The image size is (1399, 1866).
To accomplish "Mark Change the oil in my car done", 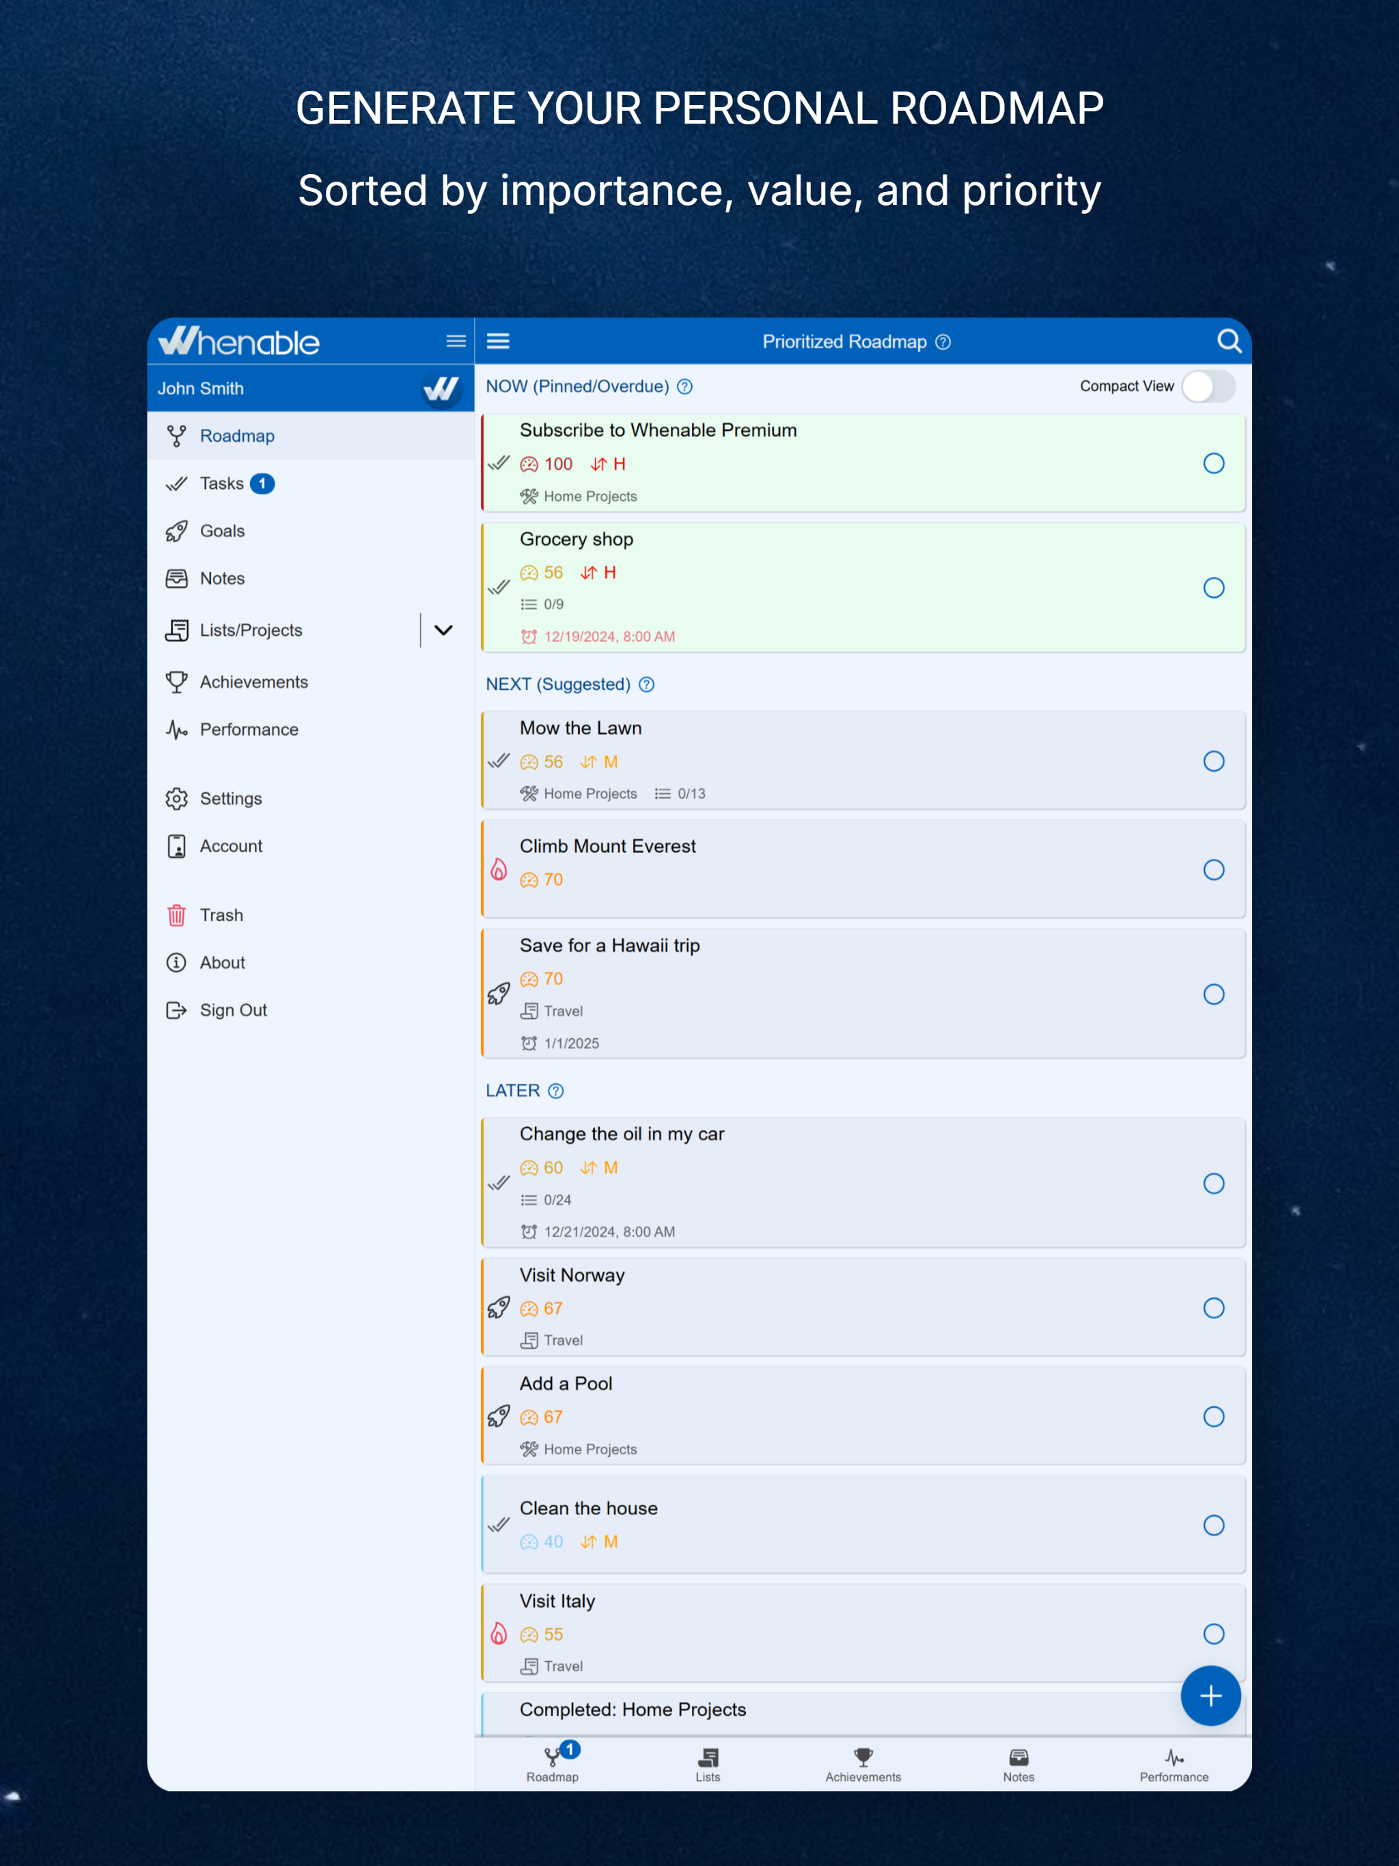I will point(1213,1184).
